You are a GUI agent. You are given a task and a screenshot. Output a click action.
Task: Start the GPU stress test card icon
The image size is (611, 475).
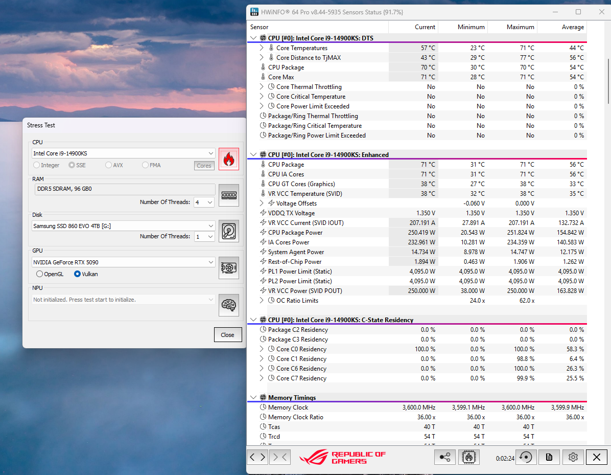pyautogui.click(x=229, y=267)
